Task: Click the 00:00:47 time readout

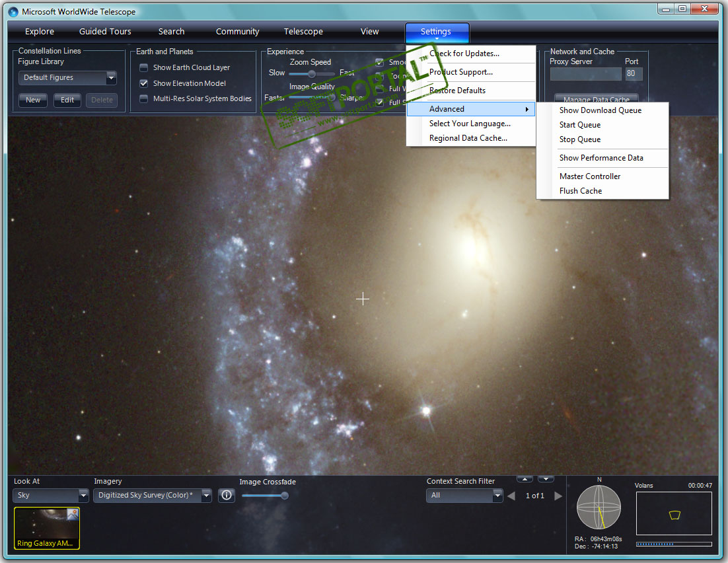Action: (700, 486)
